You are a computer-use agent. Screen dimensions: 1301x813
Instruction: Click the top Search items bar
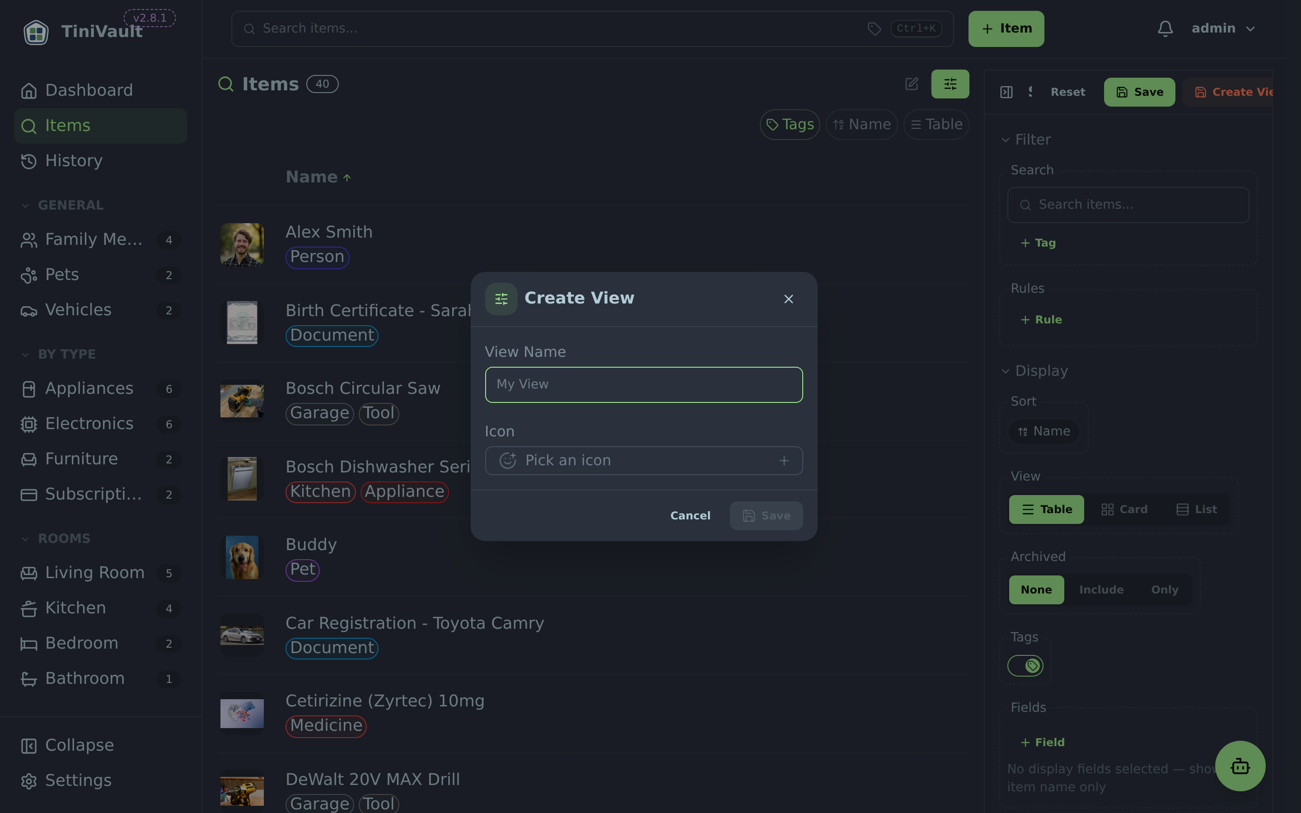[x=592, y=28]
